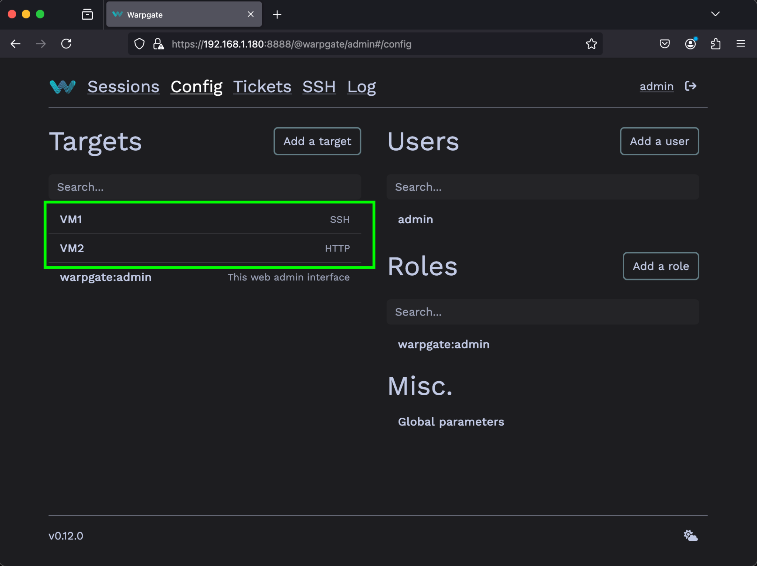757x566 pixels.
Task: Open the Log section
Action: coord(361,87)
